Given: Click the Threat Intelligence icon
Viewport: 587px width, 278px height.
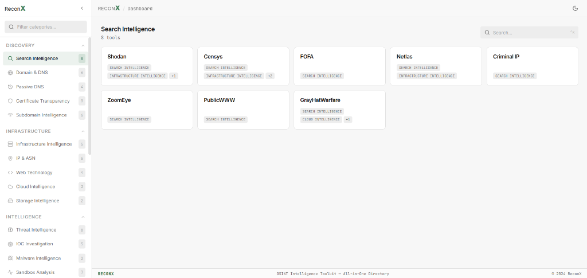Looking at the screenshot, I should pyautogui.click(x=10, y=230).
